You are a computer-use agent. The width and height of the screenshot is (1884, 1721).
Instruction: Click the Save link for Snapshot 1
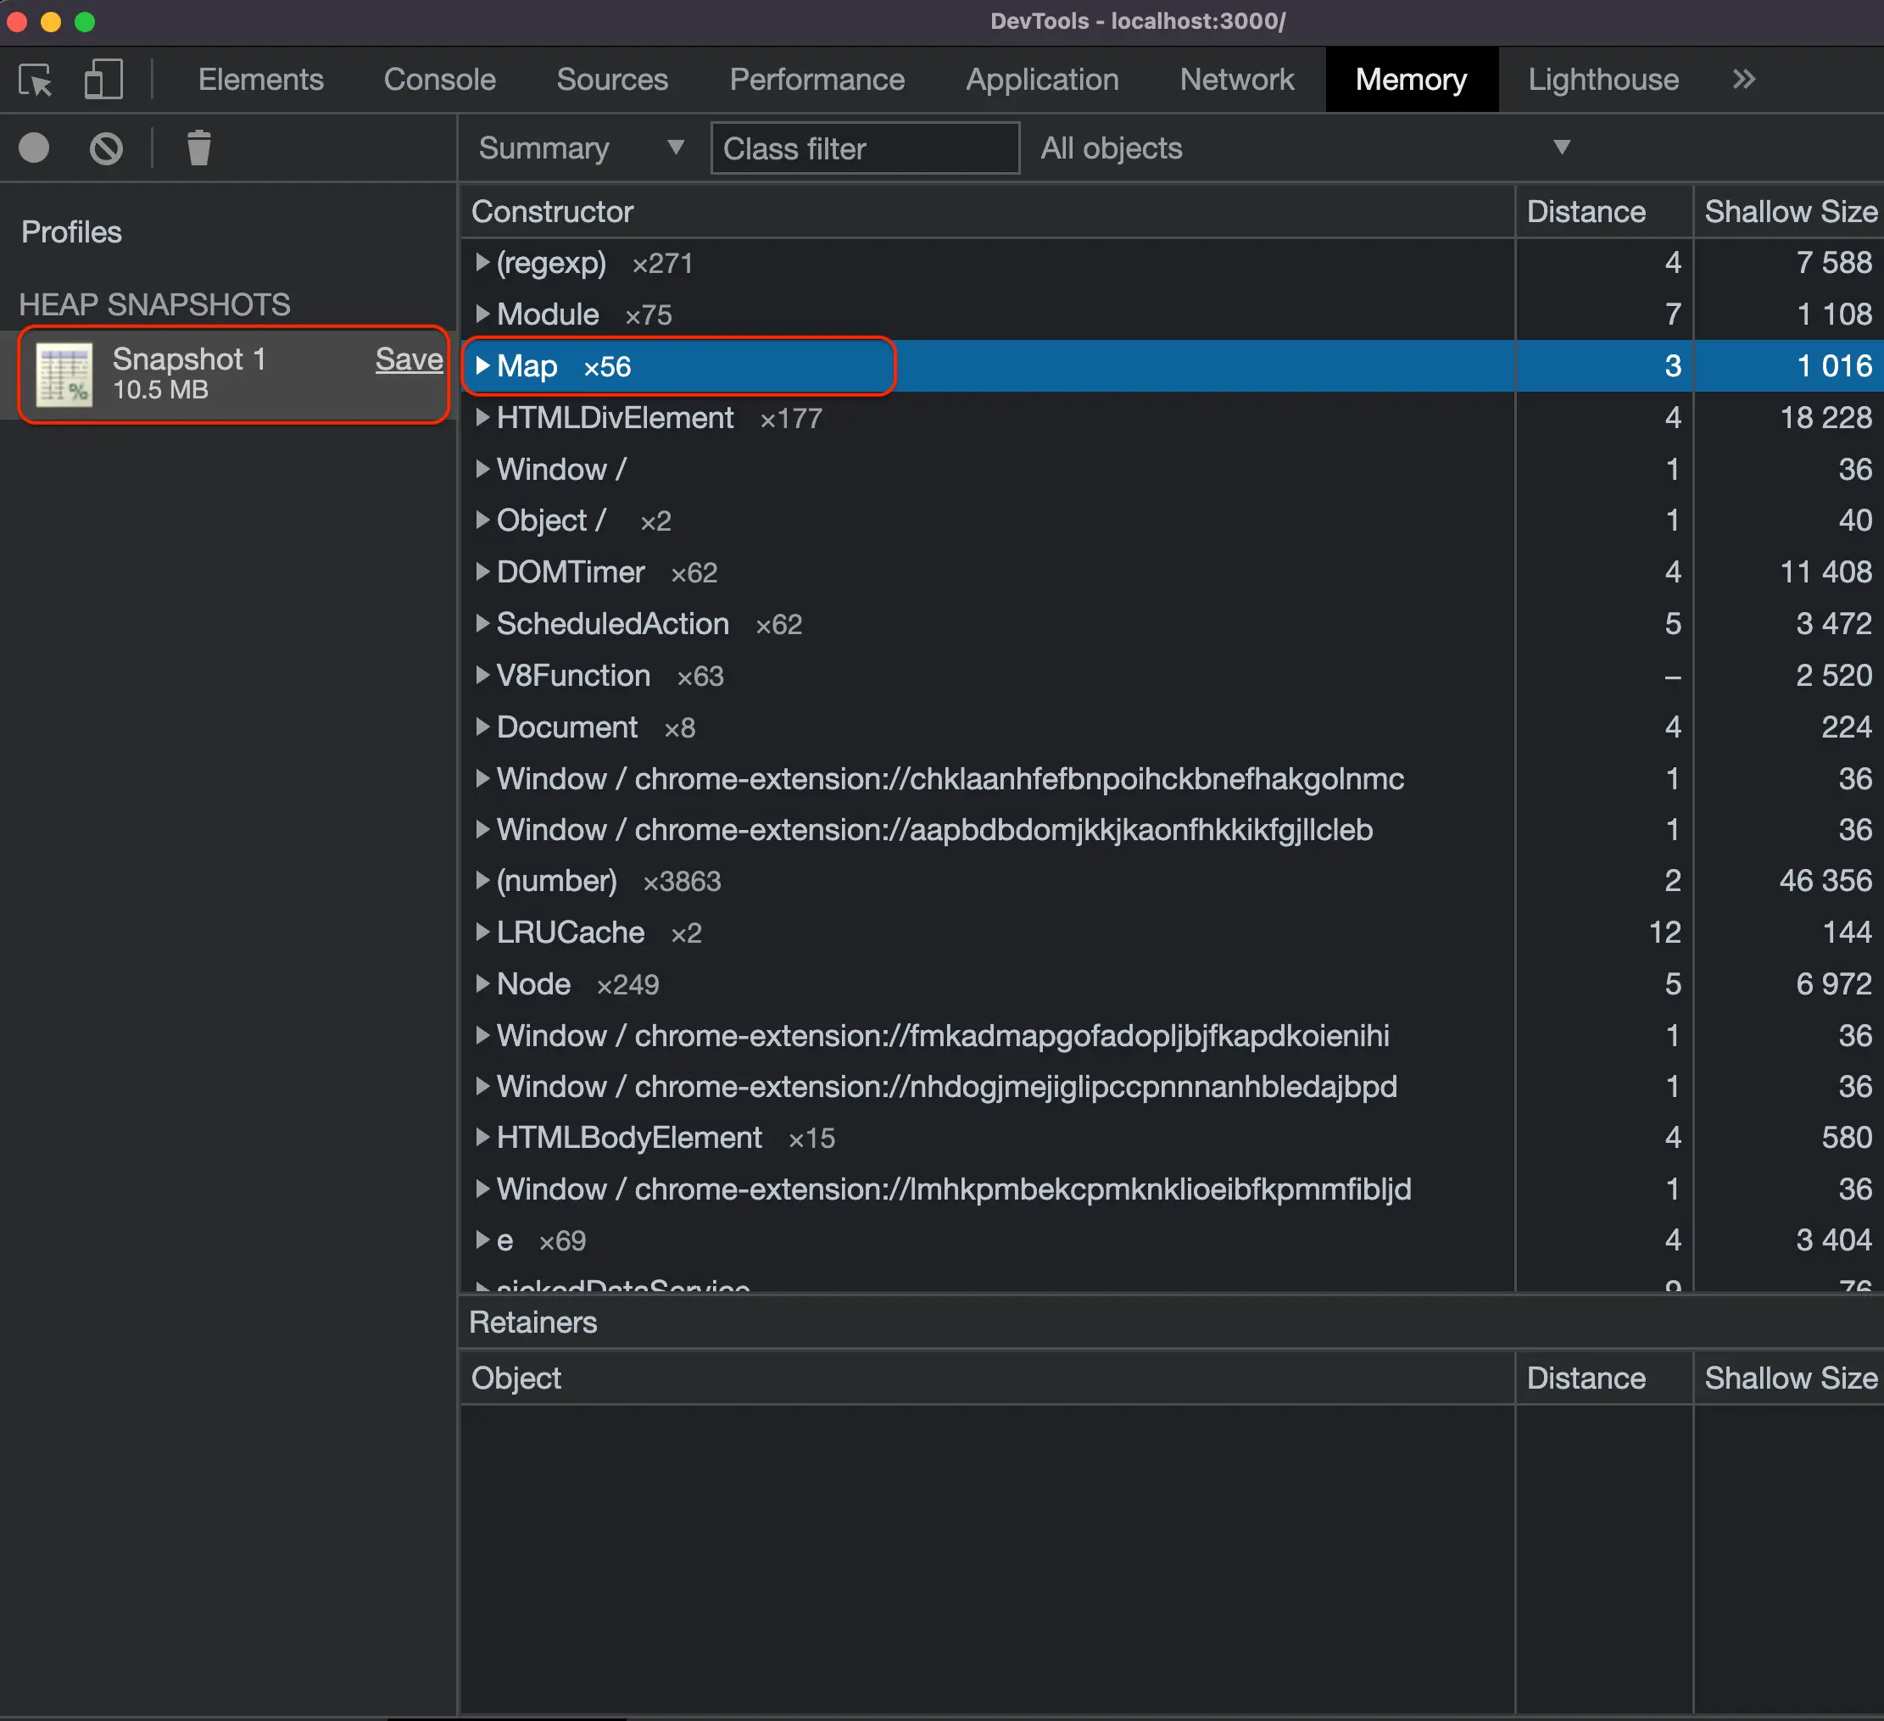click(409, 359)
